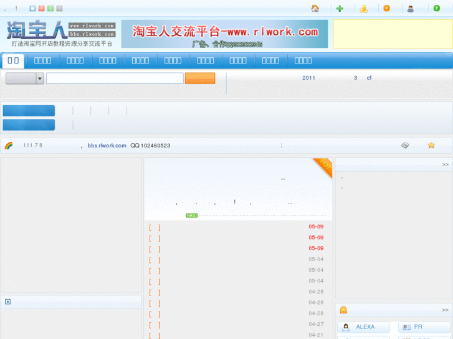Select the QQ 102460523 text

point(150,146)
